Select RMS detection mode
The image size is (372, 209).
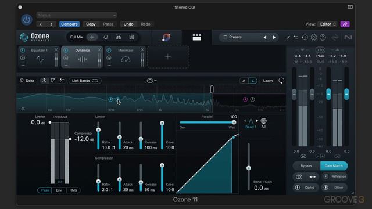(x=73, y=190)
